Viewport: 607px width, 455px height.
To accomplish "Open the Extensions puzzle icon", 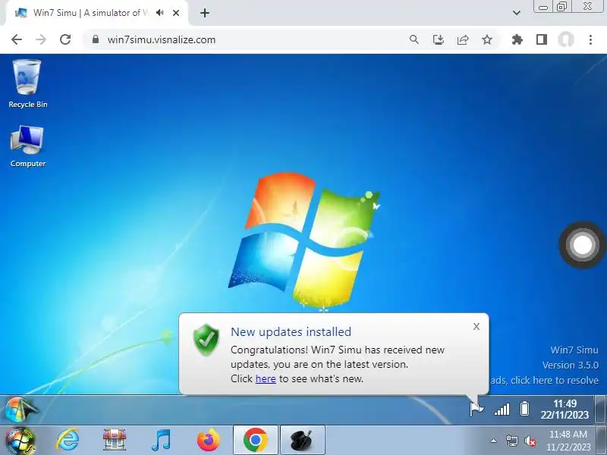I will pos(517,39).
